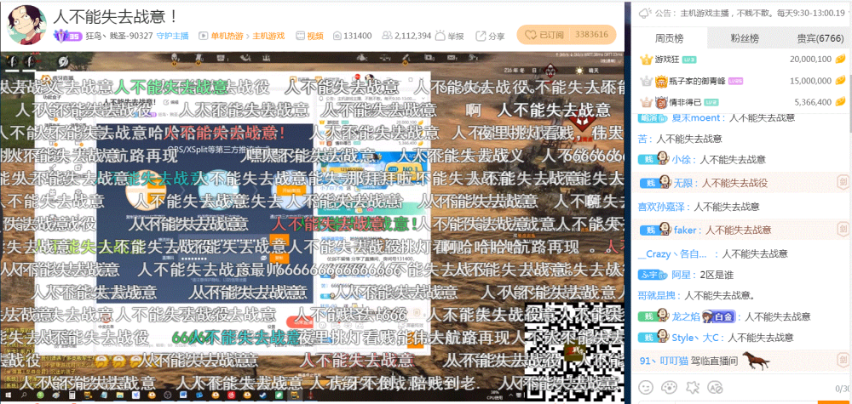Click username 游戏狂 in contribution ranking
The width and height of the screenshot is (852, 404).
(x=667, y=60)
